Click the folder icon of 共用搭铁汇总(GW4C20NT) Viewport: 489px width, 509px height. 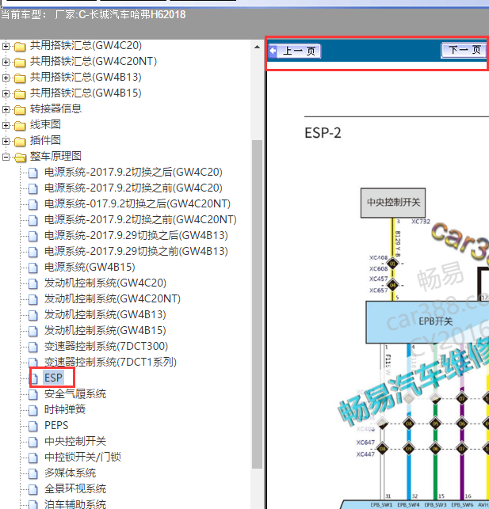pyautogui.click(x=20, y=63)
